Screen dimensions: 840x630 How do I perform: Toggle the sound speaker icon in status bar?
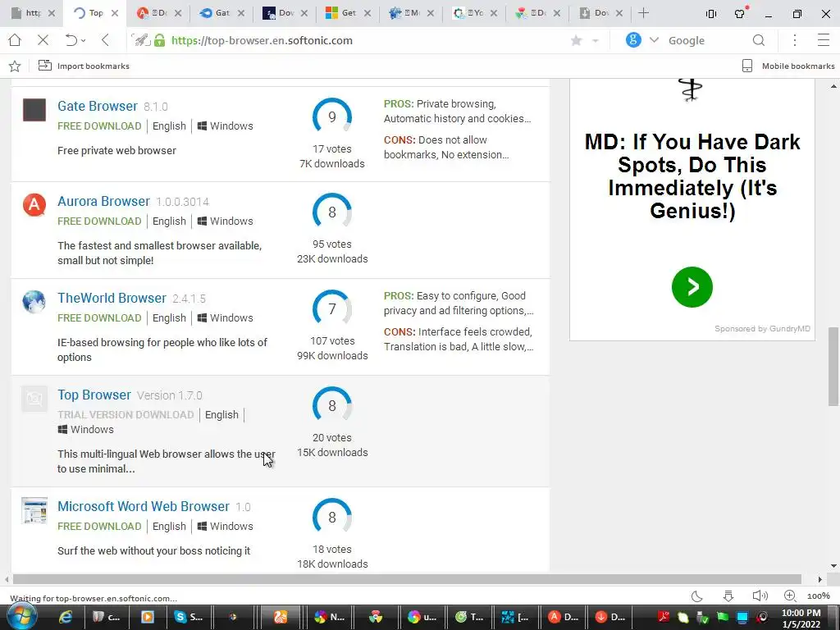coord(760,596)
